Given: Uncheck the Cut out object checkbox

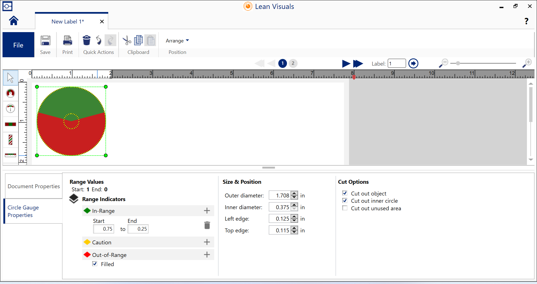Looking at the screenshot, I should [345, 193].
